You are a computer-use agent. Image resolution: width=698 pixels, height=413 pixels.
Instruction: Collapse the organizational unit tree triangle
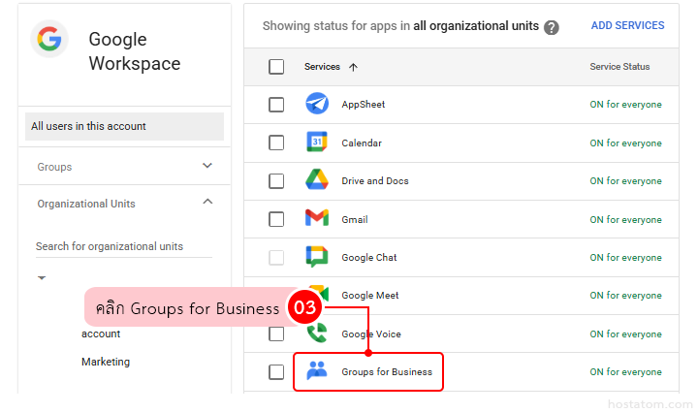[x=42, y=277]
